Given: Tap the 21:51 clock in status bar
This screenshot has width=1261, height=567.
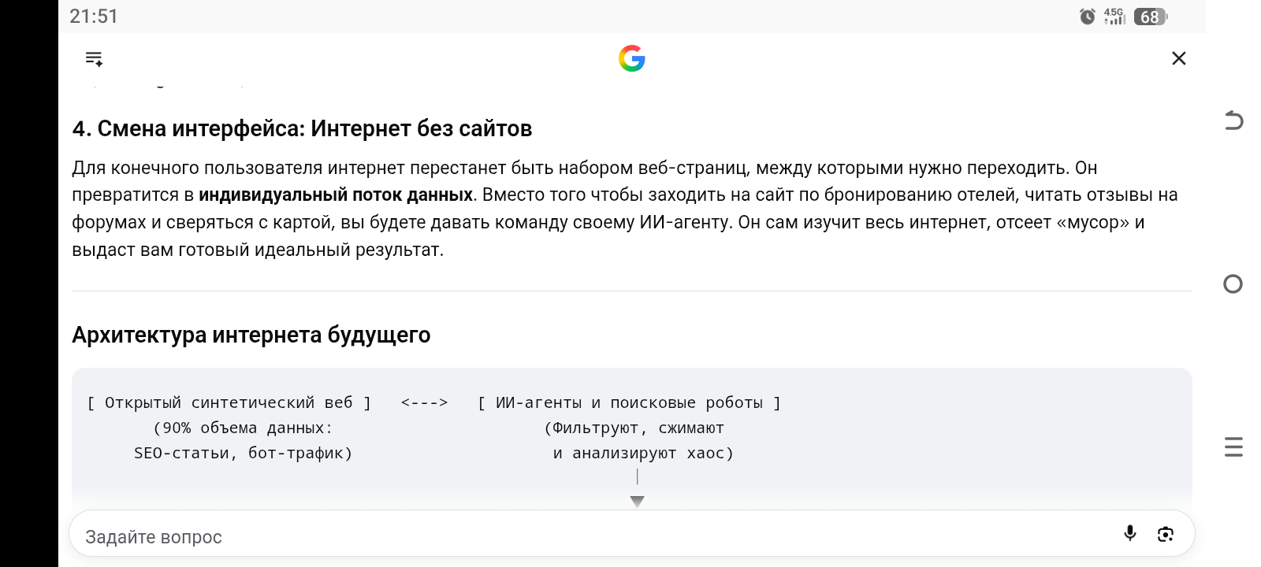Looking at the screenshot, I should 94,17.
